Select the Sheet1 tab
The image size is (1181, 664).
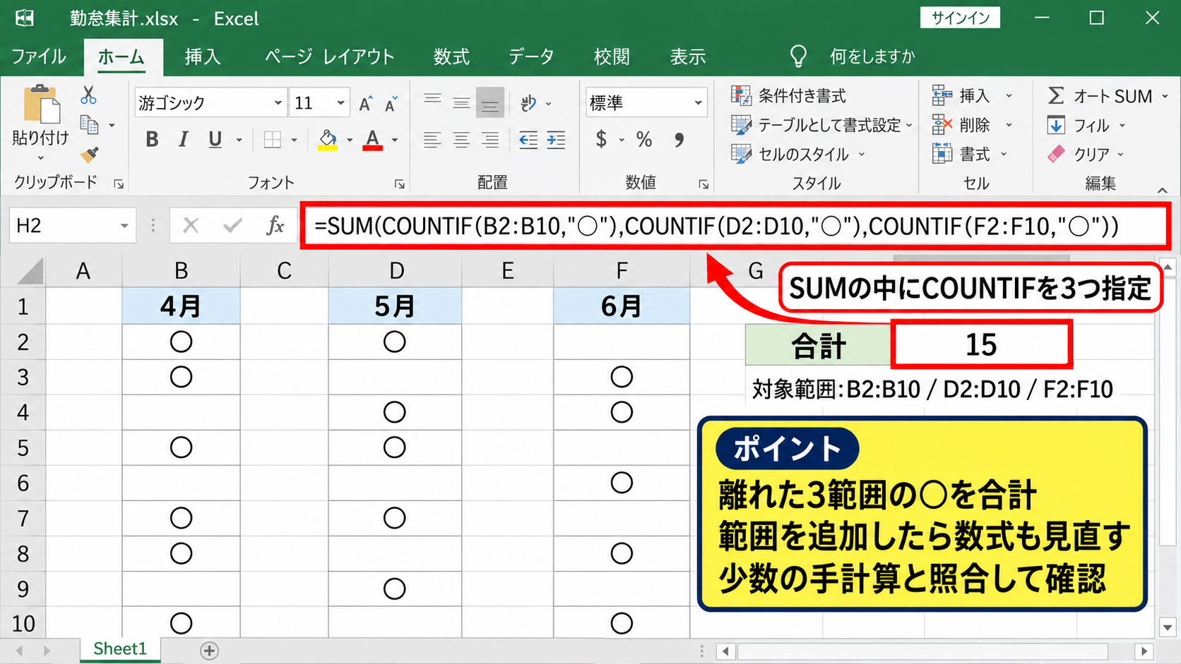pyautogui.click(x=119, y=649)
